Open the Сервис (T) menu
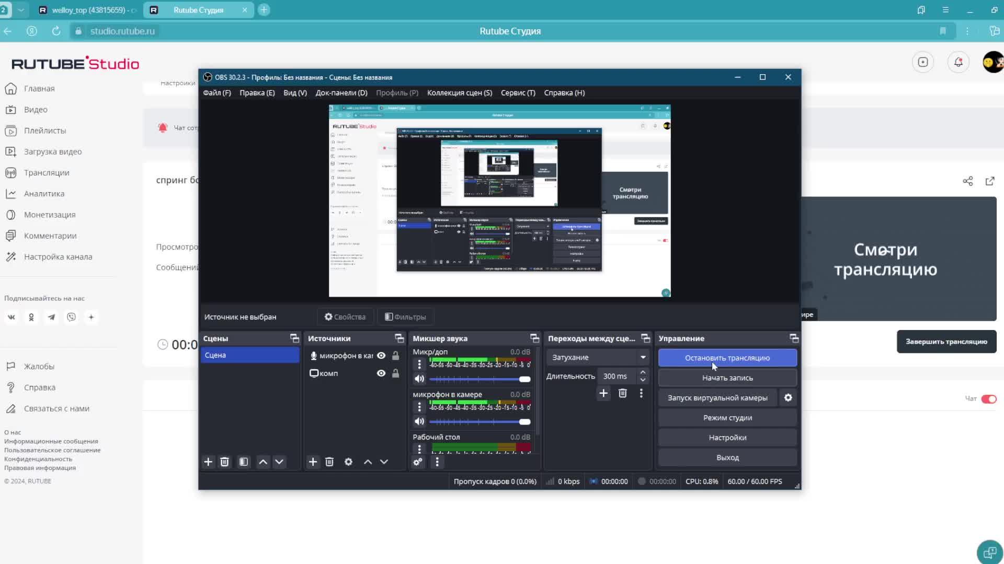The image size is (1004, 564). 518,93
